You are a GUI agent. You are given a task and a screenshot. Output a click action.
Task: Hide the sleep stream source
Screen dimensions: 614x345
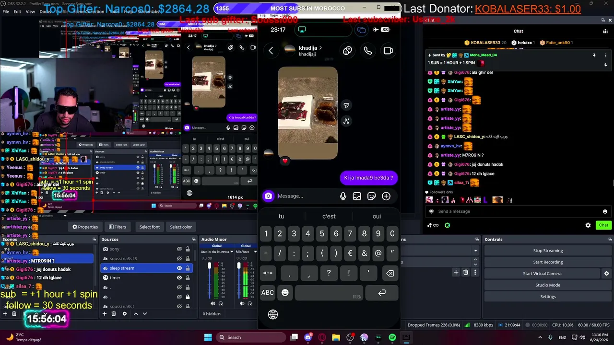pos(179,268)
